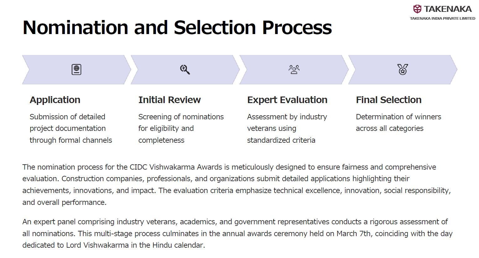Select the Nomination and Selection Process title
The width and height of the screenshot is (479, 258).
click(x=177, y=27)
